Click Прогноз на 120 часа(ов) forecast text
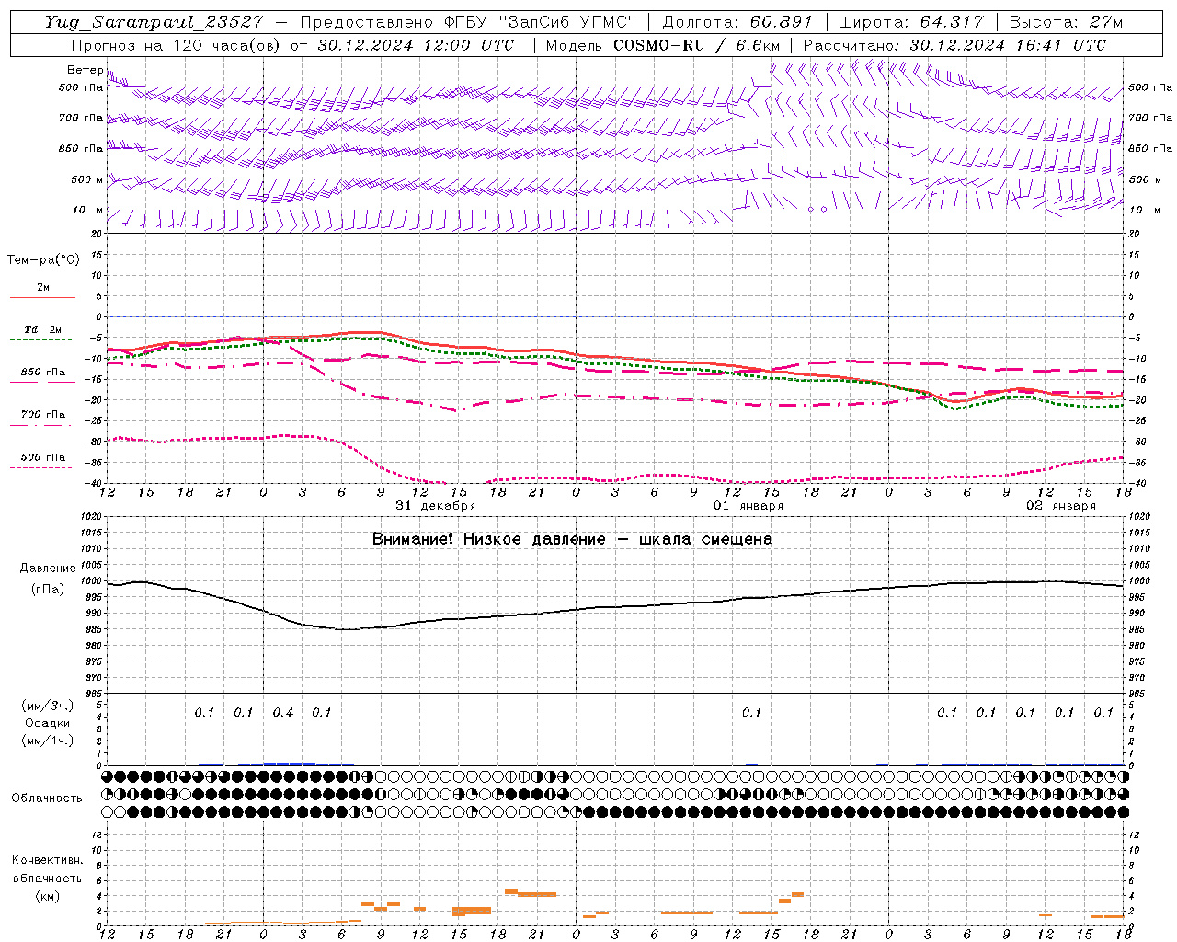This screenshot has width=1177, height=942. coord(177,45)
